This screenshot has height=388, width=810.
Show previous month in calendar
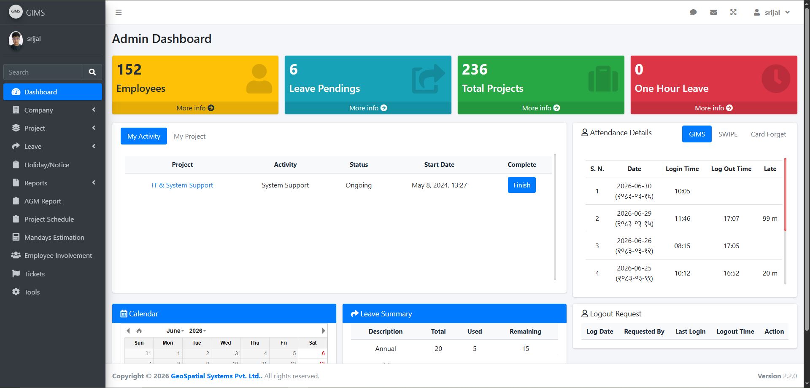128,331
